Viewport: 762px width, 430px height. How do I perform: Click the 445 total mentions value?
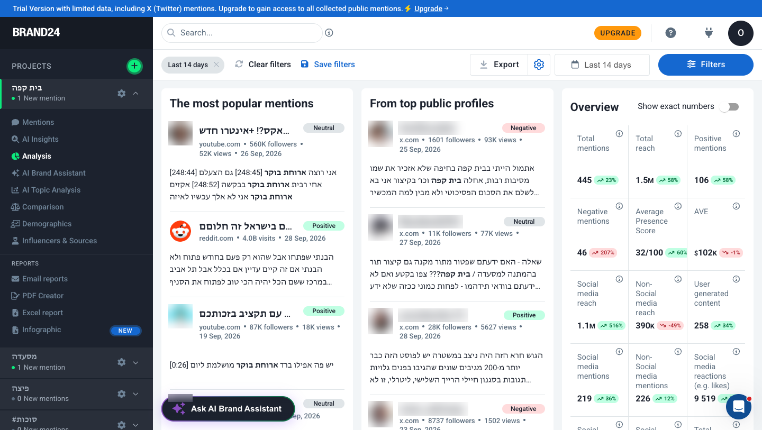(584, 180)
